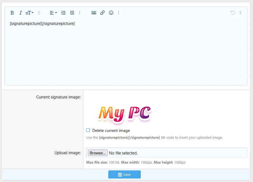Expand the text alignment dropdown
The image size is (253, 182).
[53, 13]
